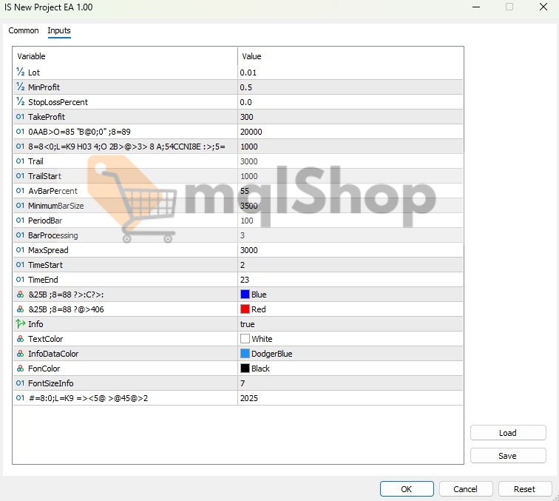Click the integer icon beside AvBarPercent

coord(20,190)
